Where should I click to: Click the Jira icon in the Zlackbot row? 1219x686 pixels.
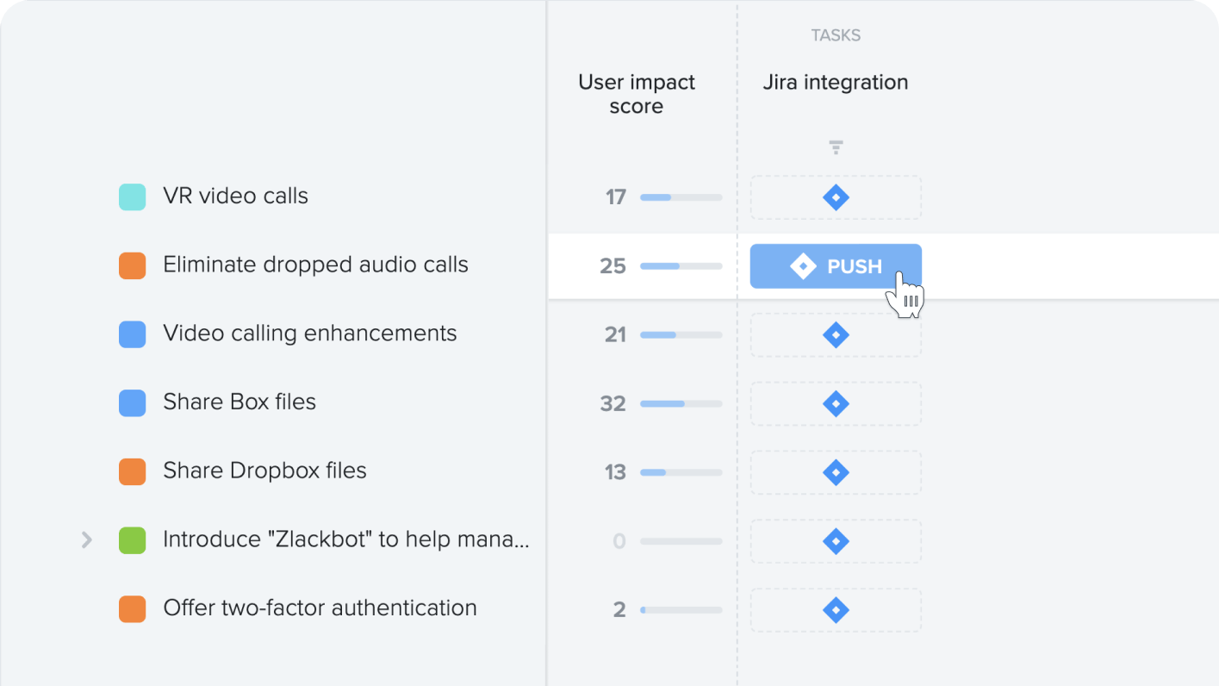point(836,541)
